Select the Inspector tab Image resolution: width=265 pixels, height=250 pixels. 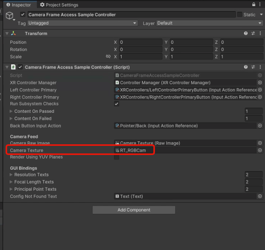point(18,5)
